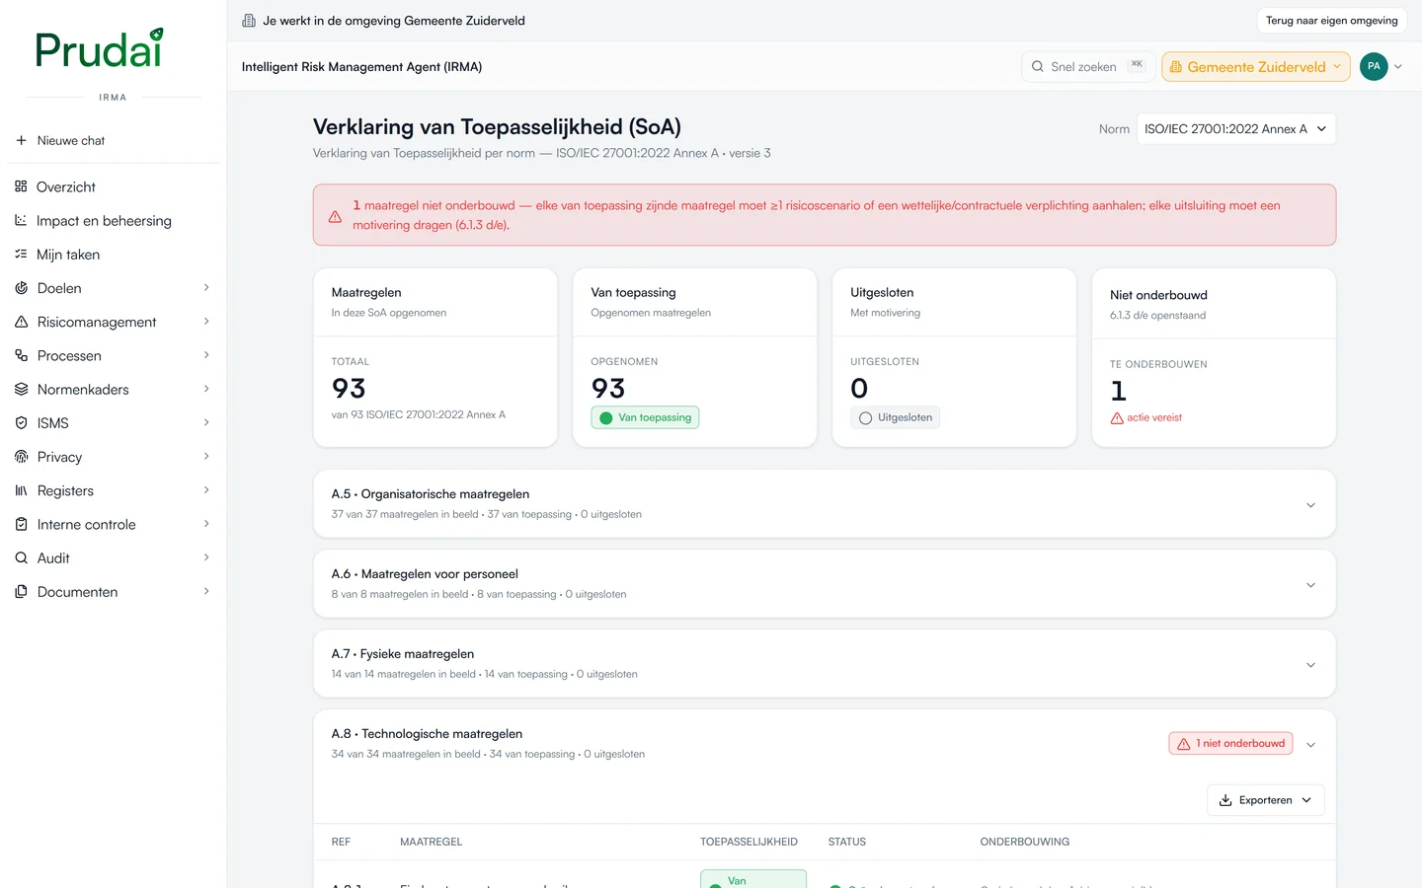Click the Documenten files icon
1422x888 pixels.
[x=21, y=591]
